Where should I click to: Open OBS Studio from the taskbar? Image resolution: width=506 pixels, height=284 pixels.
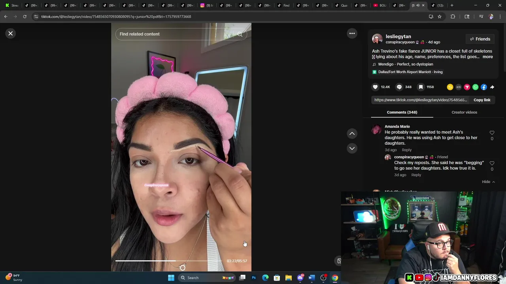323,278
